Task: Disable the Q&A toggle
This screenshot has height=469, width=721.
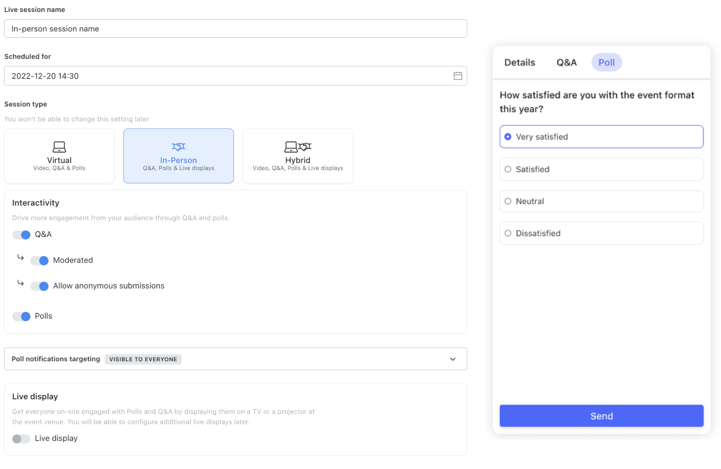Action: [21, 234]
